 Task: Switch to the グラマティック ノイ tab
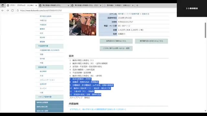click(x=22, y=5)
